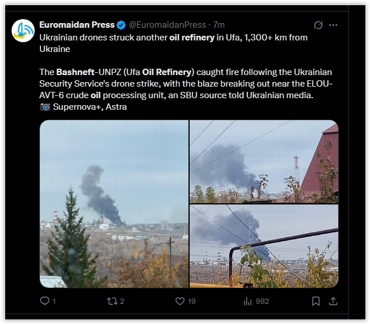Click the like count number 19
370x324 pixels.
click(191, 301)
